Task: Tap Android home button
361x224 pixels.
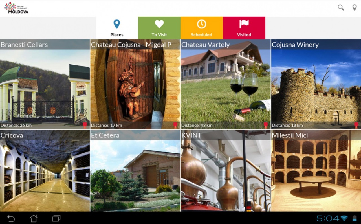Action: click(34, 218)
